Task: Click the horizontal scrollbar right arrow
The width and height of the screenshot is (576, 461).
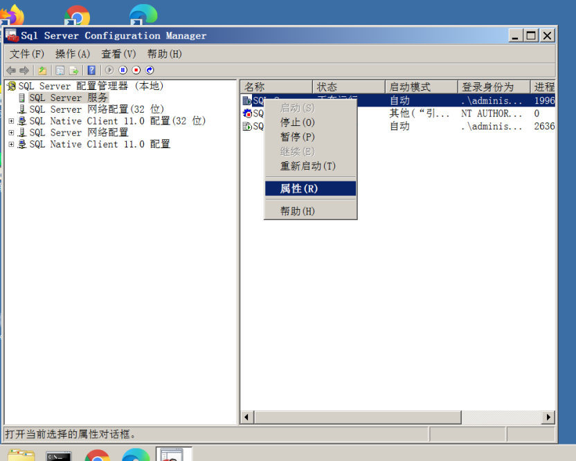Action: [548, 417]
